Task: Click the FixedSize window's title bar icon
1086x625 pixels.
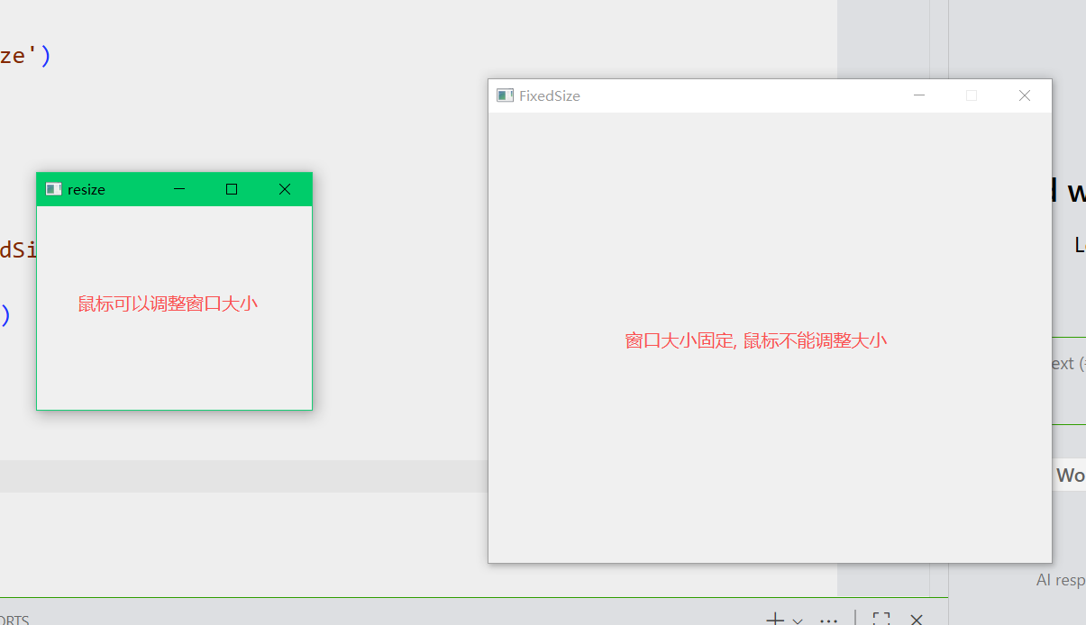Action: point(506,95)
